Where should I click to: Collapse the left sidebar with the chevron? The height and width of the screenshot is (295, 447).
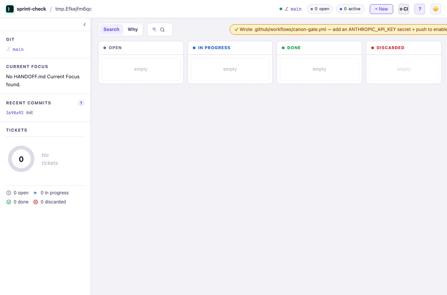pos(84,25)
